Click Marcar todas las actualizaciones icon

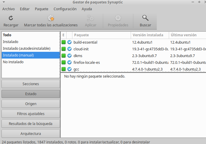tap(51, 18)
